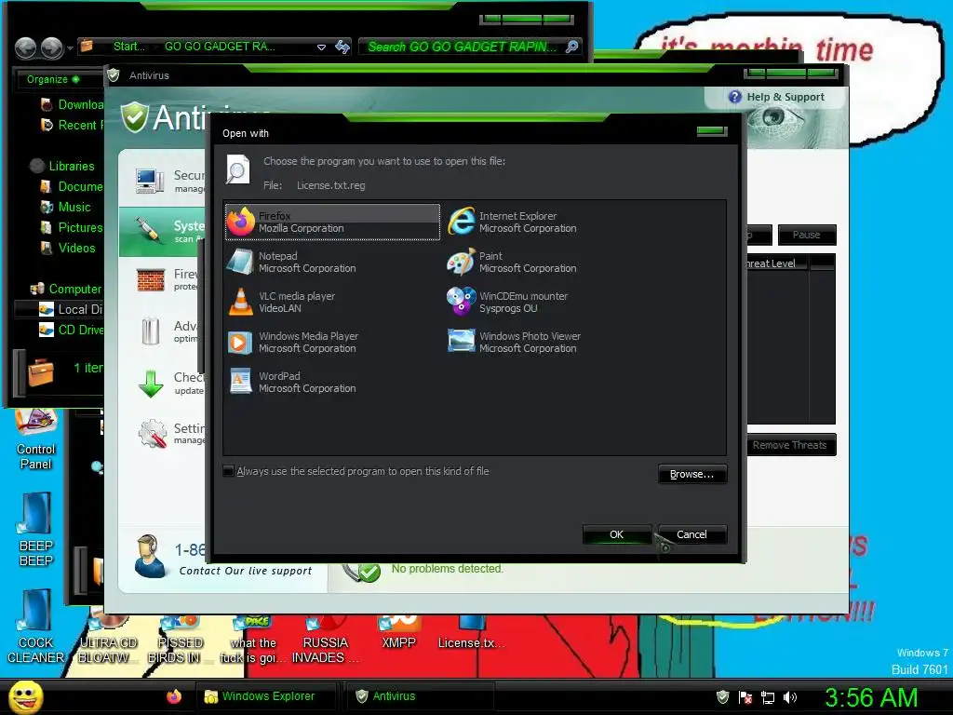Click volume speaker tray icon
The width and height of the screenshot is (953, 715).
[790, 697]
